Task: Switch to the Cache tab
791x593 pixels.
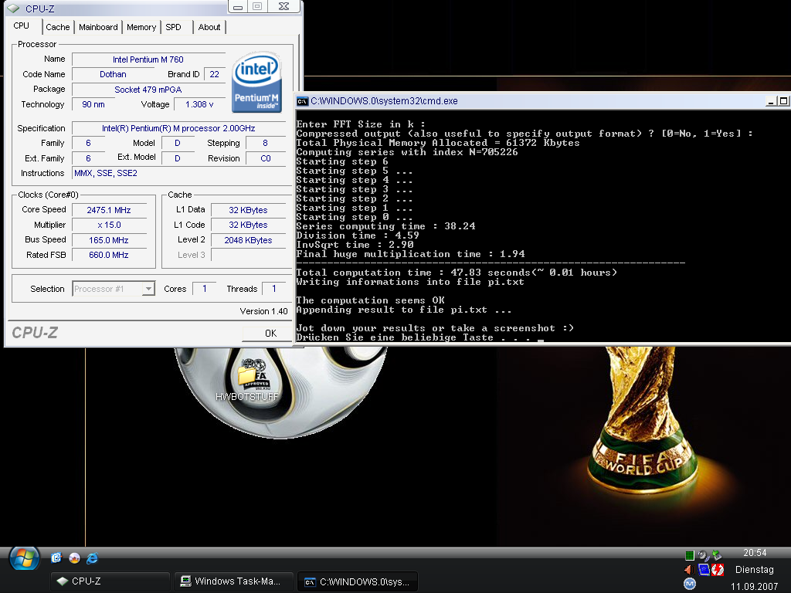Action: tap(57, 27)
